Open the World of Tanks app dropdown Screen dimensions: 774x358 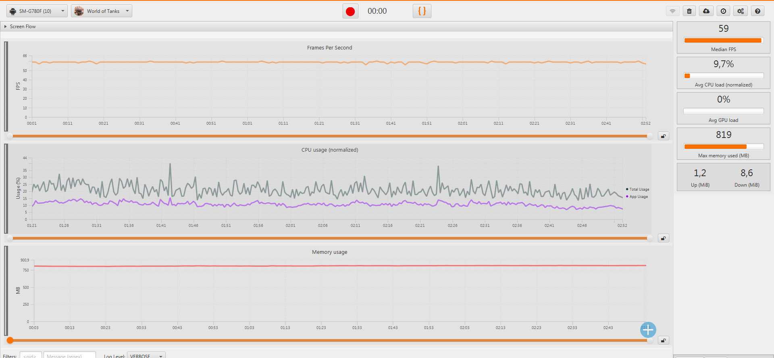coord(102,11)
